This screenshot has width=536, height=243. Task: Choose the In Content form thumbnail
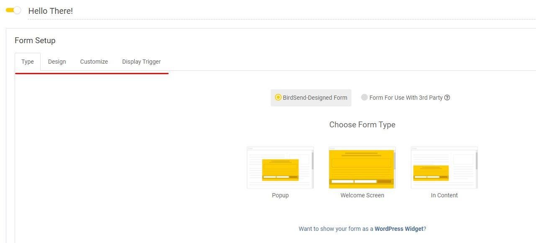[444, 168]
